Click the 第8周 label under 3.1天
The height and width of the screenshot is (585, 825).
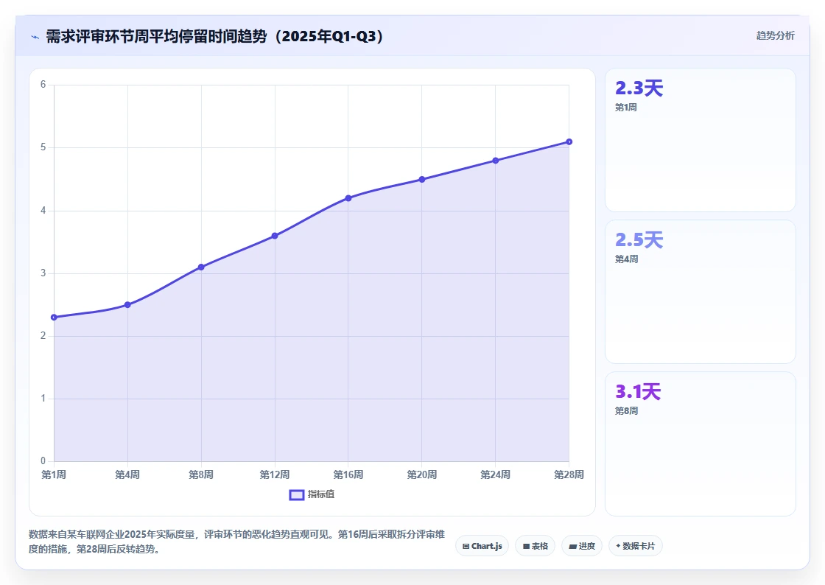tap(627, 411)
